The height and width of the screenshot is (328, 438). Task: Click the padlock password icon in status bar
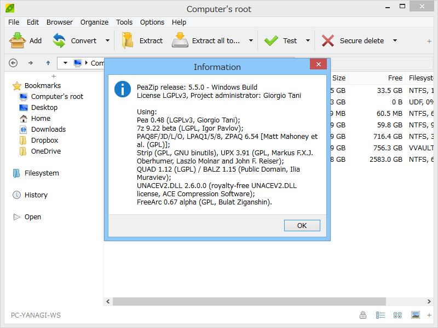point(363,315)
